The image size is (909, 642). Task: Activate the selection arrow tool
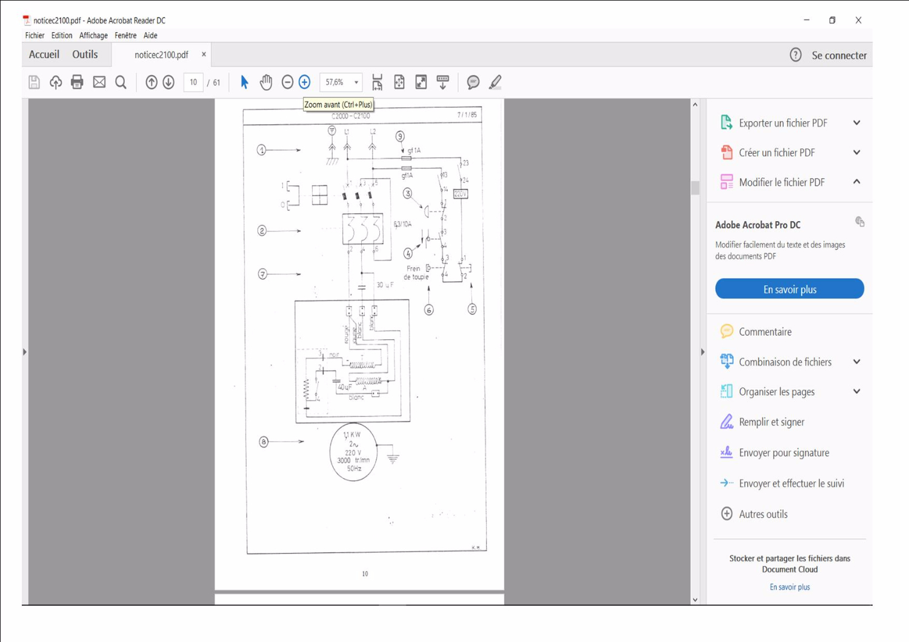[244, 82]
